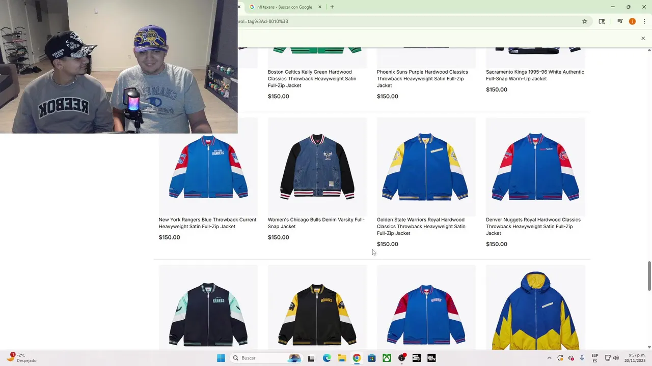Image resolution: width=652 pixels, height=366 pixels.
Task: Open 'Golden State Warriors Royal Hardwood' link
Action: 421,226
